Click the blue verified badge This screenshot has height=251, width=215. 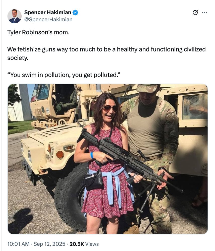coord(75,13)
